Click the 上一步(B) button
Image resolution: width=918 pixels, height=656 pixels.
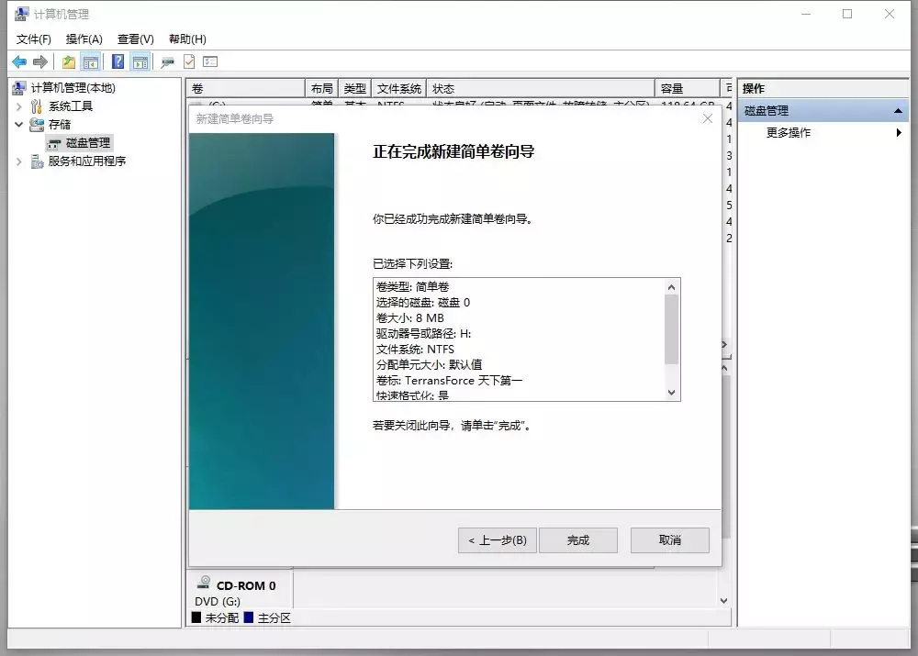pos(496,540)
